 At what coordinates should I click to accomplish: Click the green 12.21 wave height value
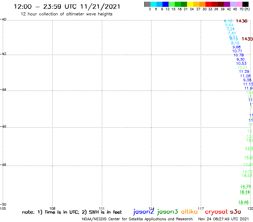coord(242,68)
